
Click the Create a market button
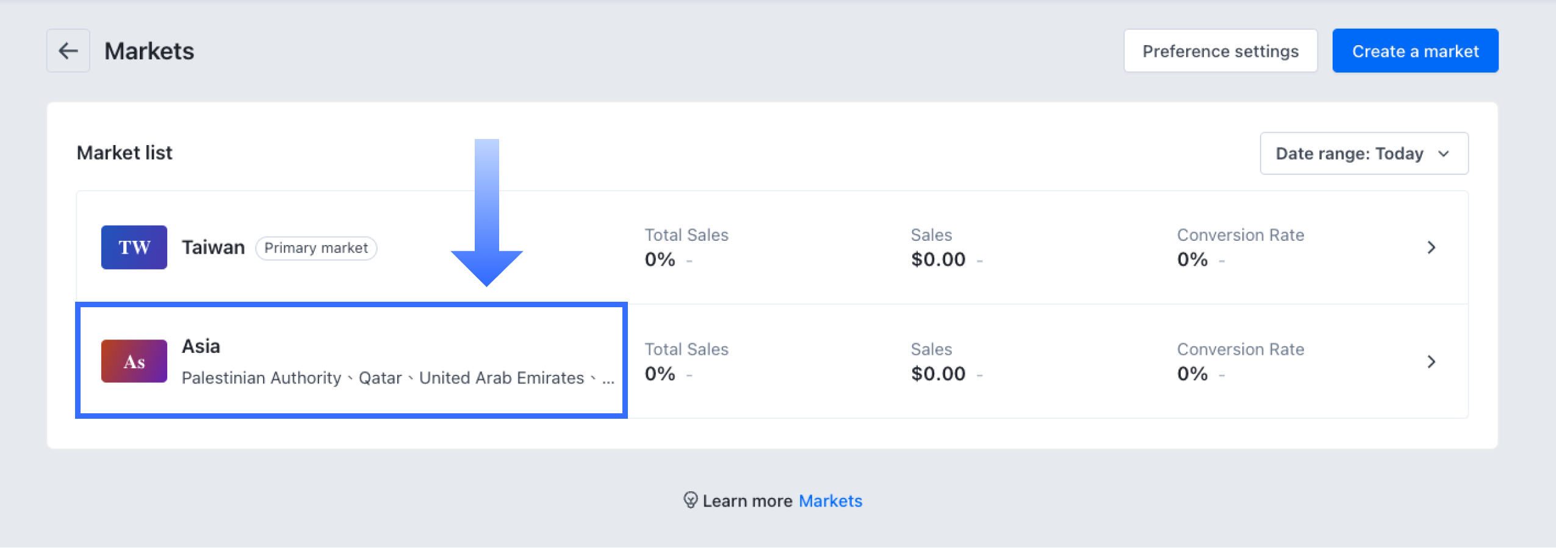(x=1415, y=51)
